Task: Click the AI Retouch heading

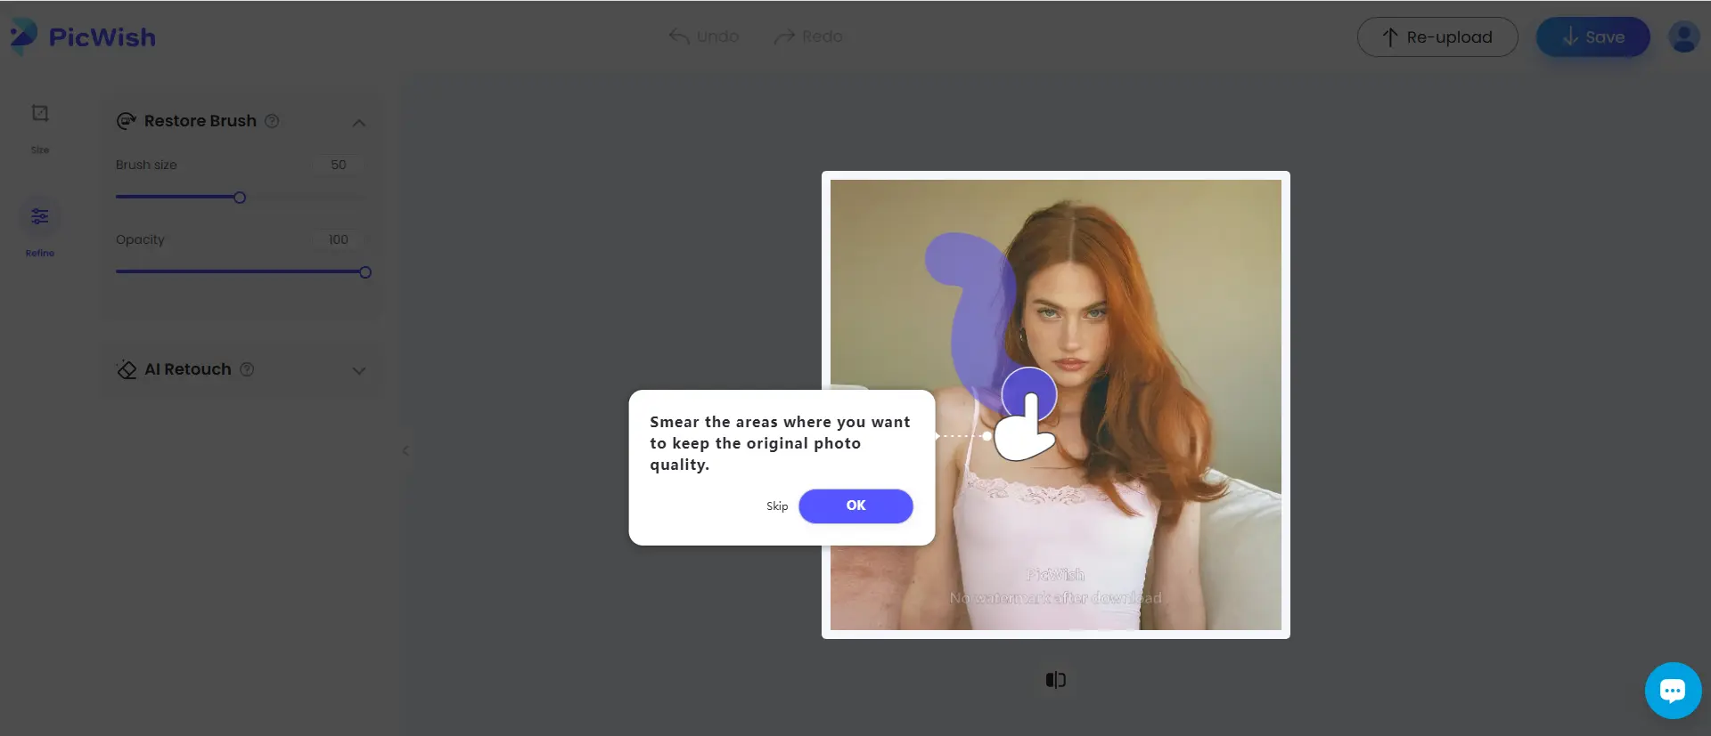Action: [188, 369]
